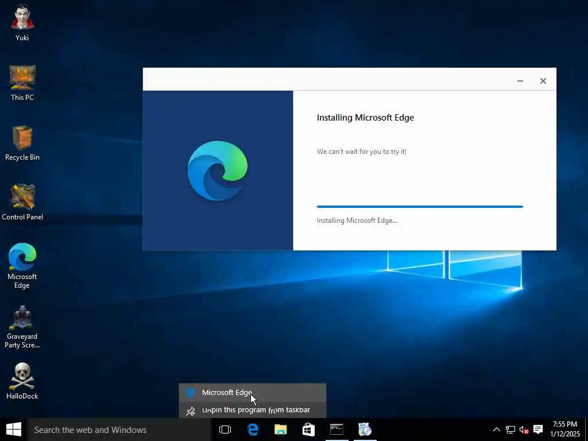Image resolution: width=588 pixels, height=441 pixels.
Task: Show hidden system tray icons
Action: [x=496, y=430]
